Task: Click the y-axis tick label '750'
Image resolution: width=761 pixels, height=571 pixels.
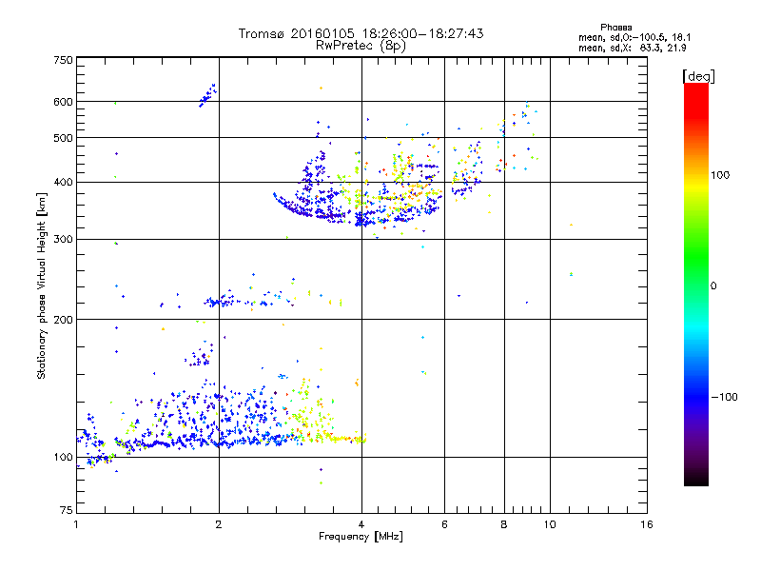Action: tap(63, 60)
